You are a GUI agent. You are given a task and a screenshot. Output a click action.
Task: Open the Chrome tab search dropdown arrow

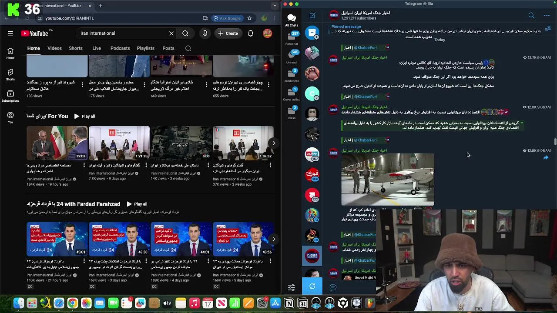(x=275, y=6)
